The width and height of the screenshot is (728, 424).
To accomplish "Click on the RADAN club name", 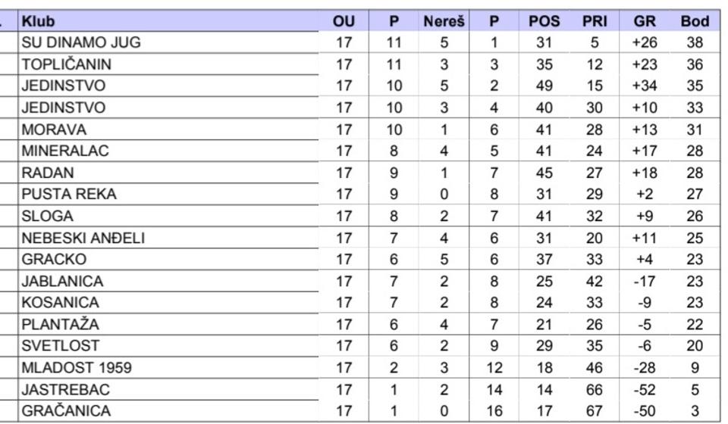I will click(48, 173).
